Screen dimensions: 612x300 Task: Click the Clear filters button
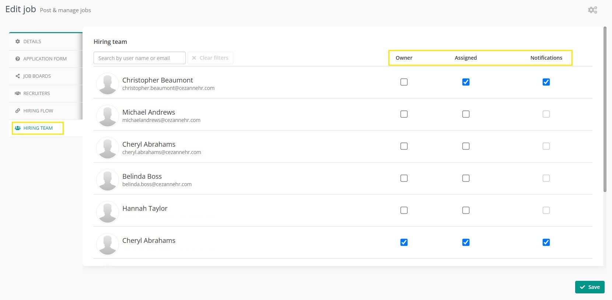(x=210, y=58)
